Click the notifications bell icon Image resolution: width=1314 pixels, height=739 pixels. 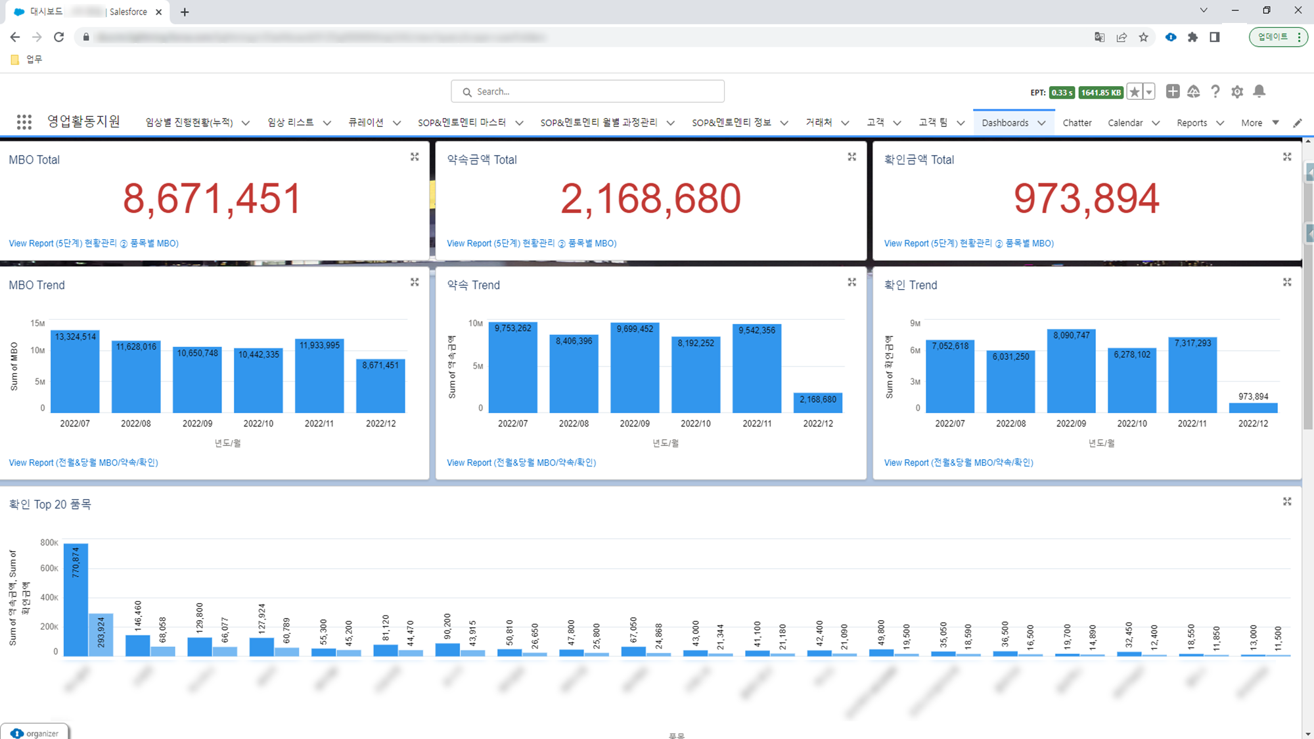(1259, 91)
